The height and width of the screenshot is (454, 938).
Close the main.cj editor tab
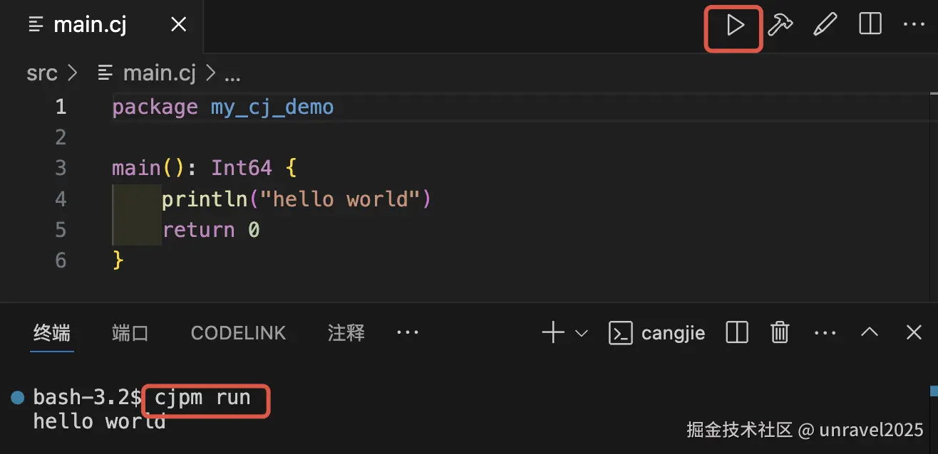[x=179, y=26]
